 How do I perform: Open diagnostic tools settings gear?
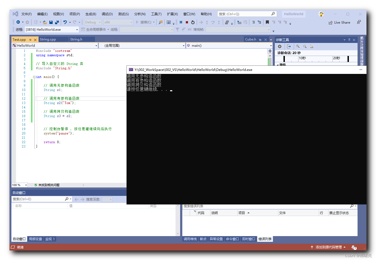coord(280,46)
